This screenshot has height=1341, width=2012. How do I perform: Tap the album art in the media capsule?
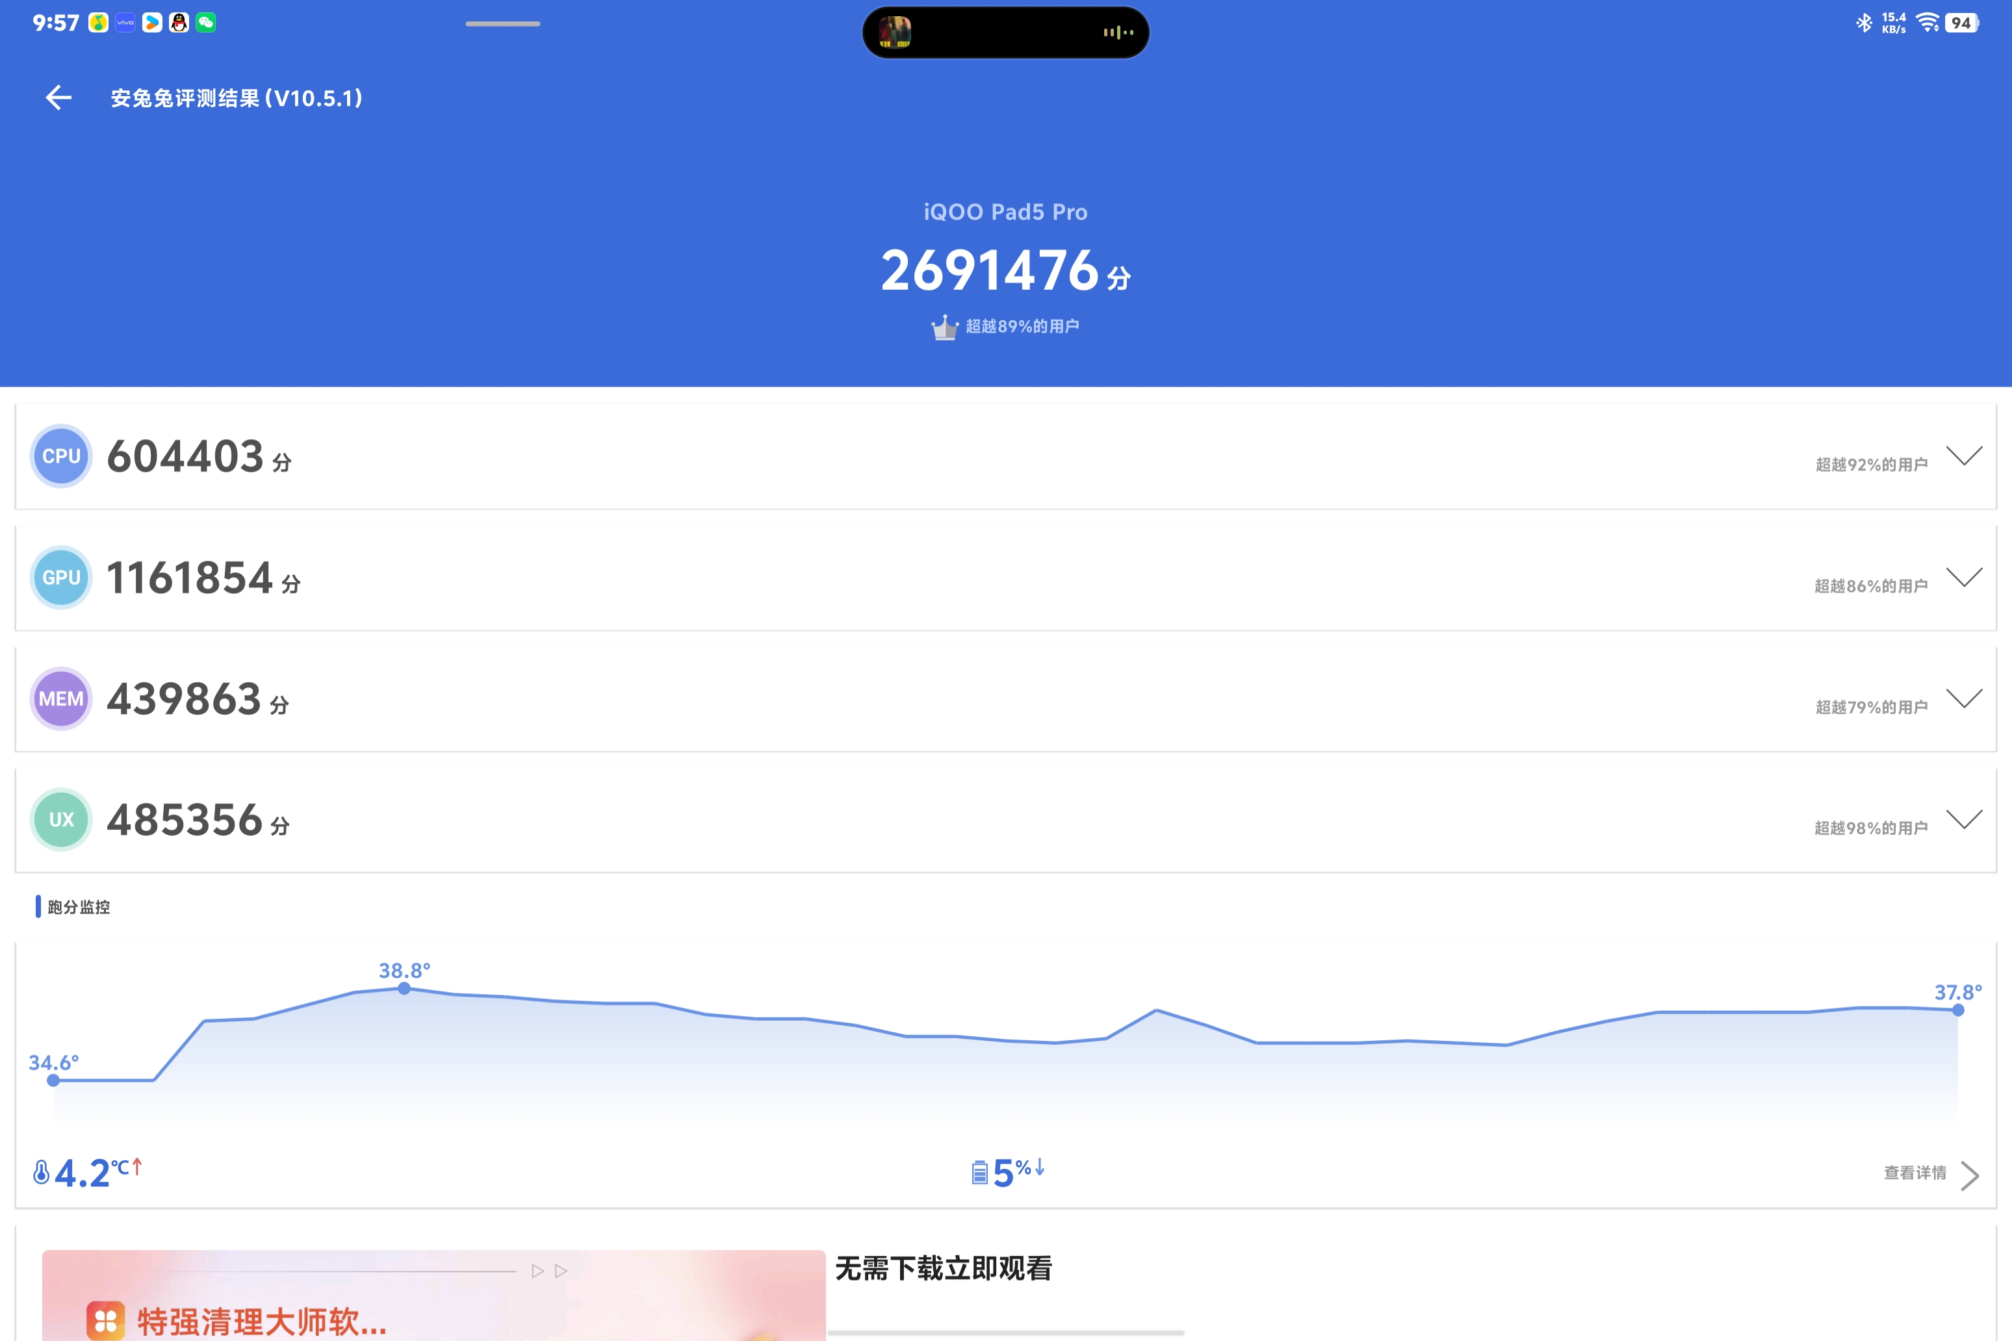[x=895, y=32]
